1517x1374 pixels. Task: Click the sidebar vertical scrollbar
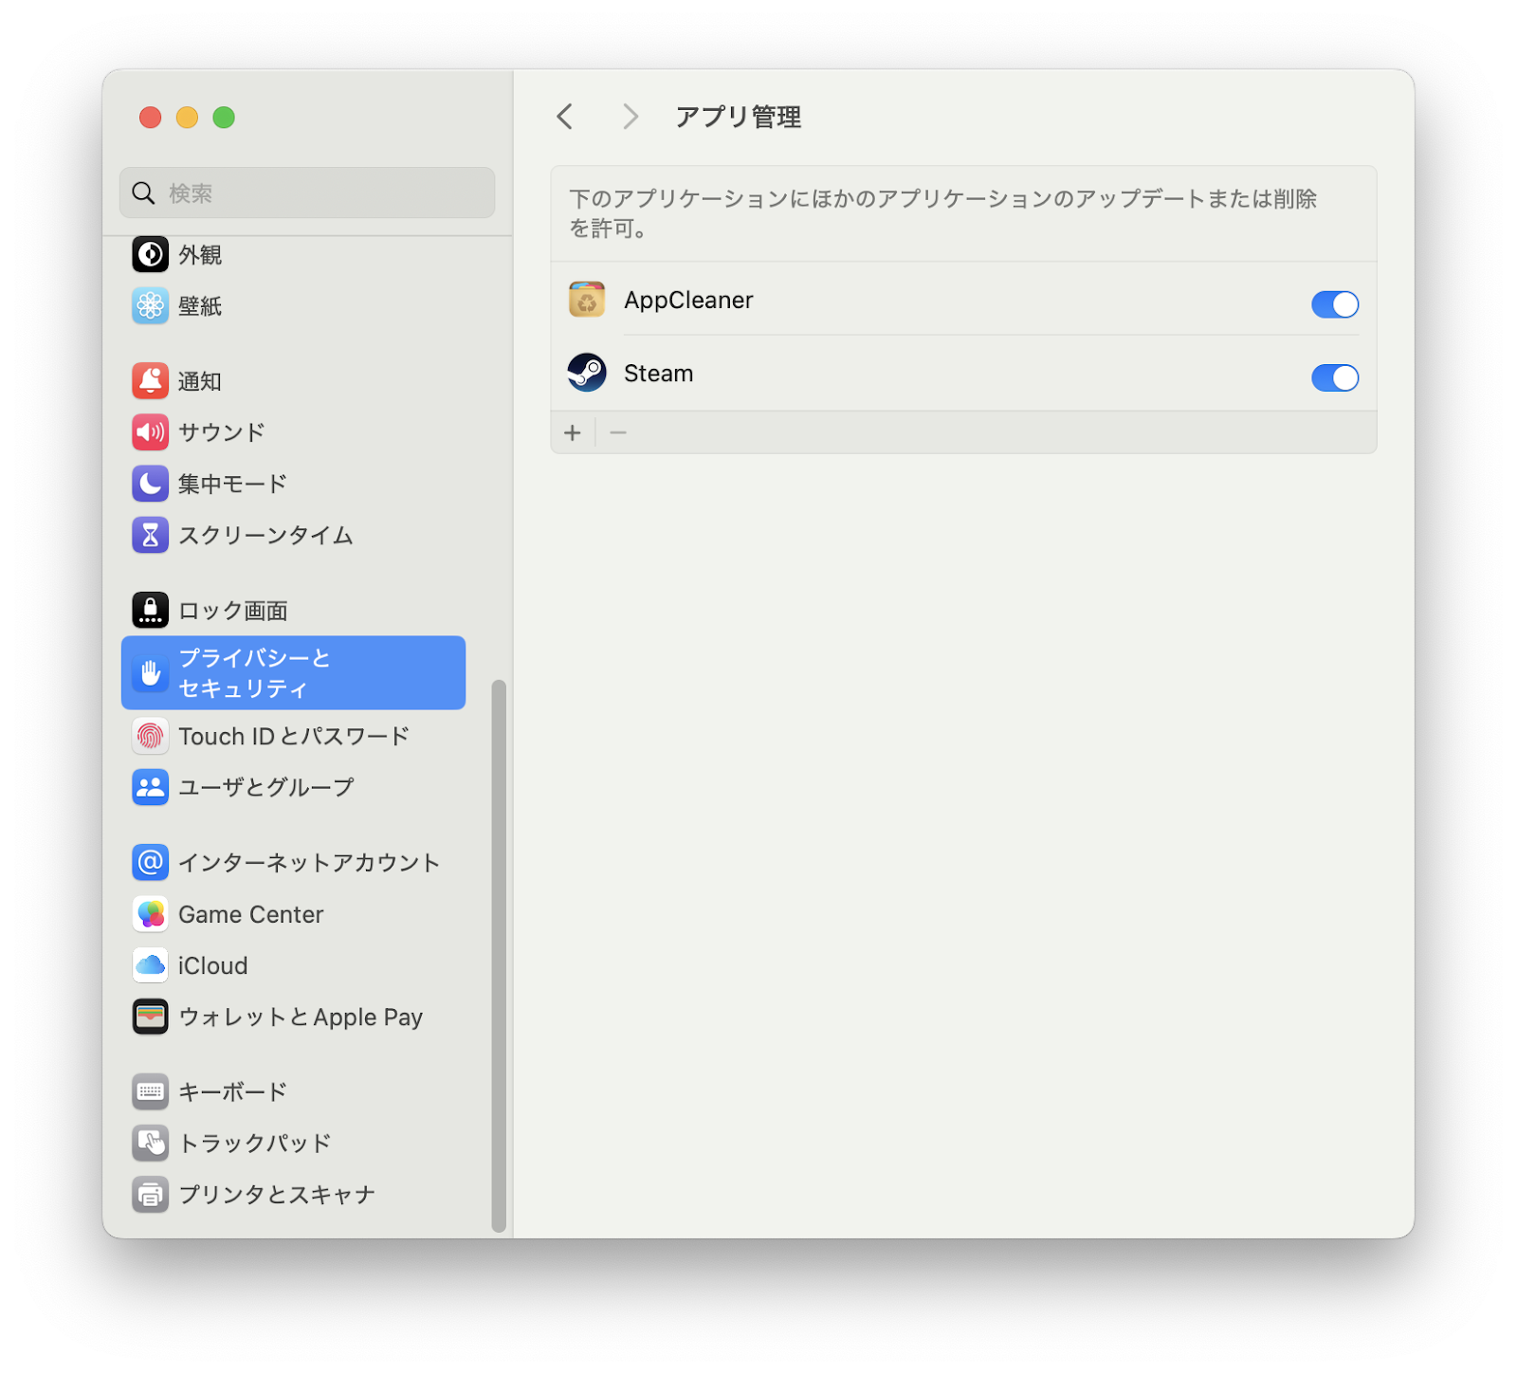[499, 956]
